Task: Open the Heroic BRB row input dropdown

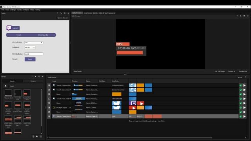Action: click(x=70, y=103)
